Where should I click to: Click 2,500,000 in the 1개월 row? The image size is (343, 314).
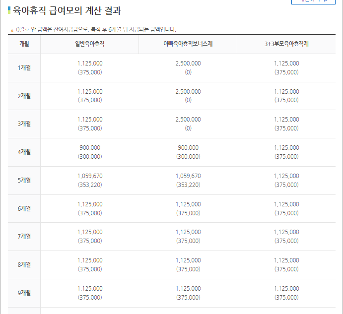click(188, 63)
